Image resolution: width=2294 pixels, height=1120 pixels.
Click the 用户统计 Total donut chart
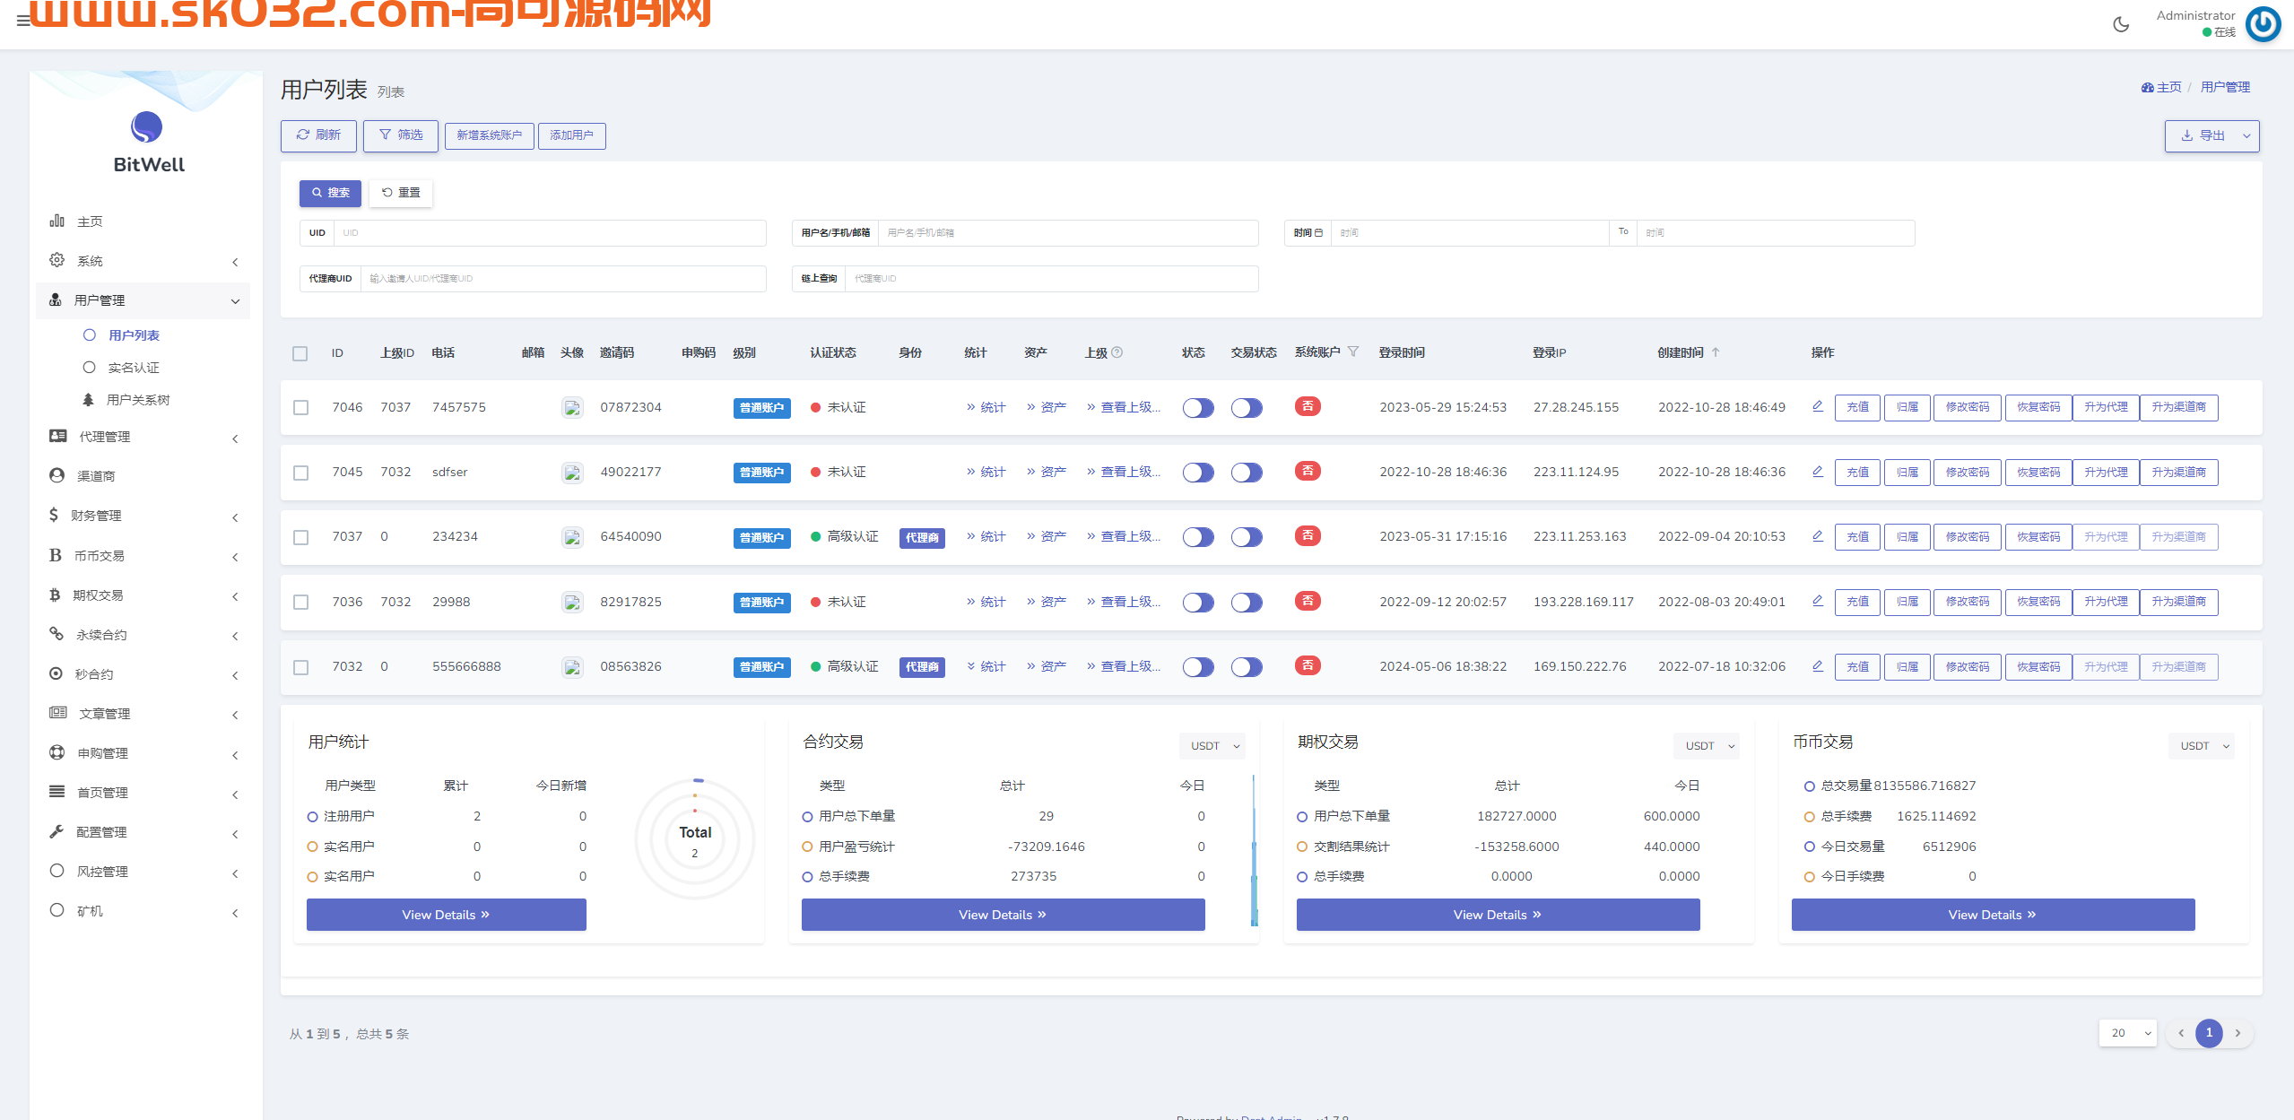point(695,839)
